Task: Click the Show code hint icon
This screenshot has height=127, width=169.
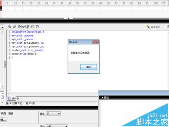Action: point(33,27)
